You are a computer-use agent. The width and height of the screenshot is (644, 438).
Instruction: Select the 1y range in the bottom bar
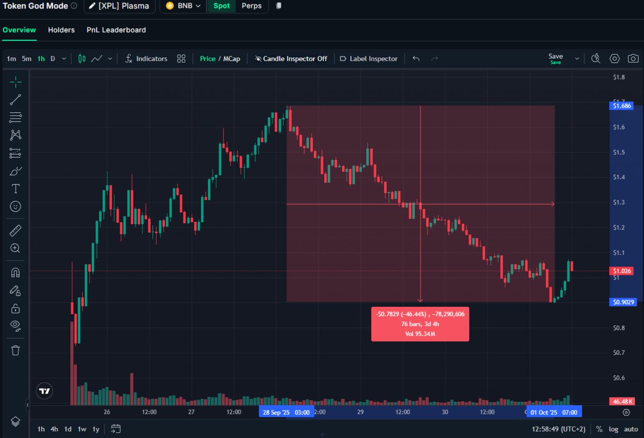95,429
